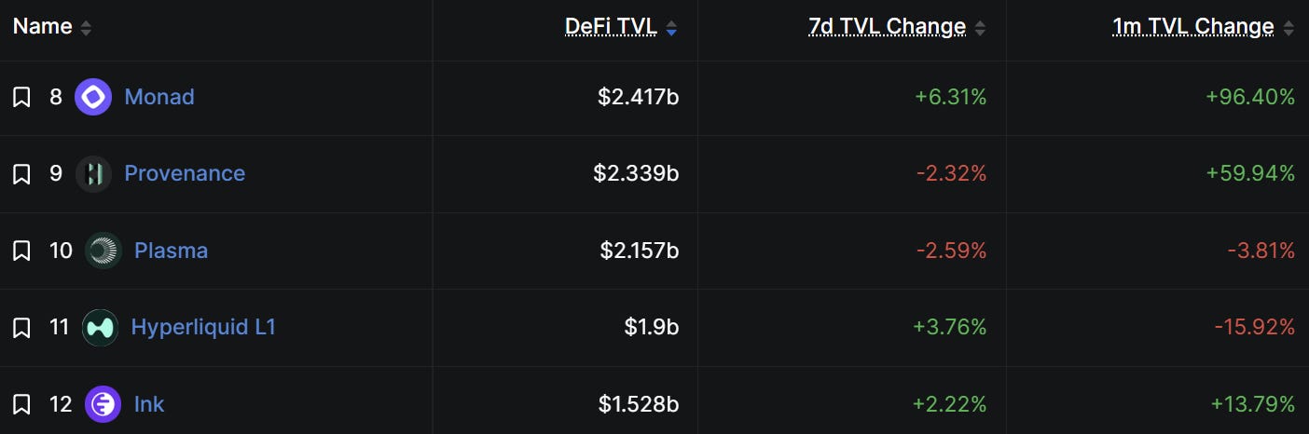
Task: Click the Plasma chain logo icon
Action: [x=103, y=251]
